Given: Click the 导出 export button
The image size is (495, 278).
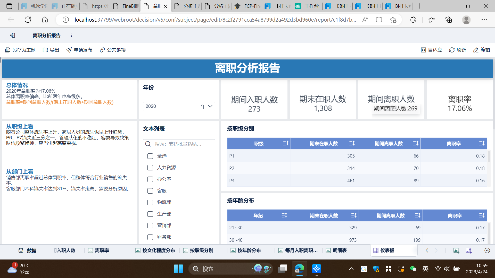Looking at the screenshot, I should pyautogui.click(x=51, y=50).
